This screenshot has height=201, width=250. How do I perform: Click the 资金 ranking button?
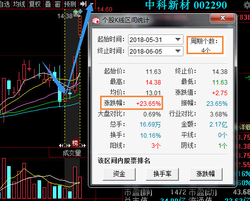click(119, 174)
